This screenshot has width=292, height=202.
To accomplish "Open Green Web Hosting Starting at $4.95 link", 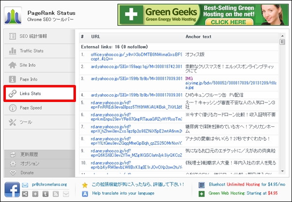I will click(x=243, y=193).
